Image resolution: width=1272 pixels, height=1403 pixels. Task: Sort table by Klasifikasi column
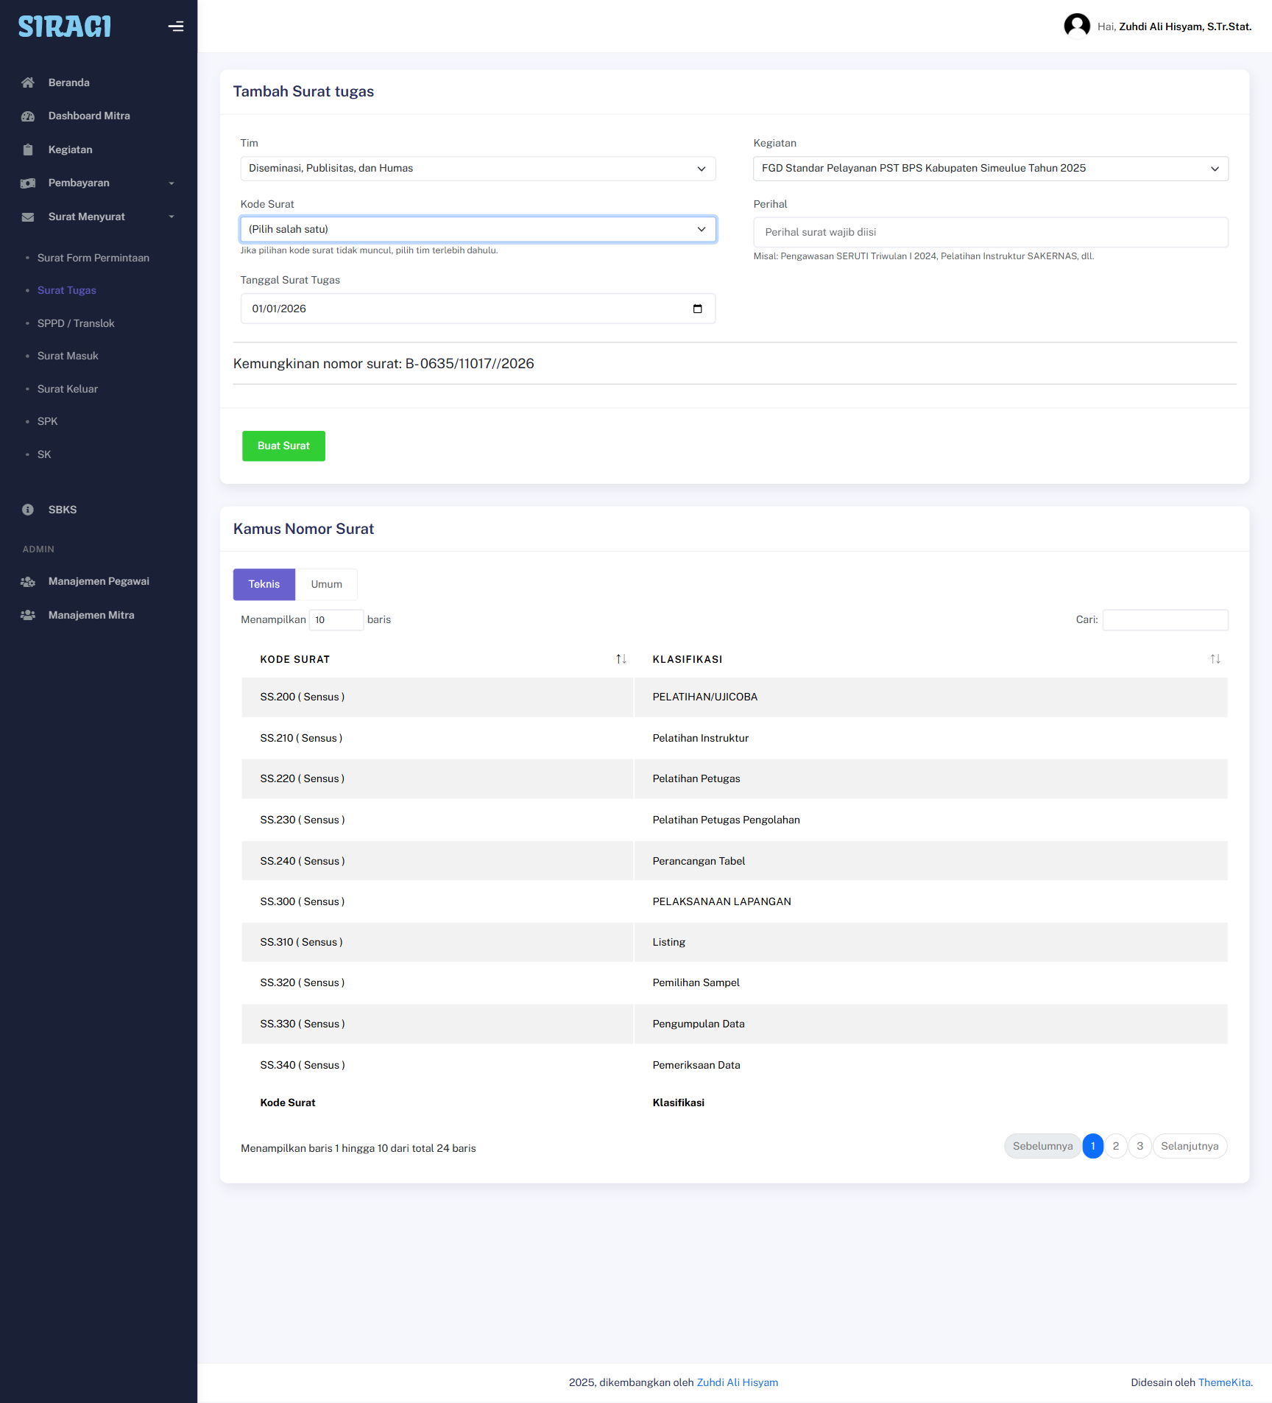pos(1215,659)
